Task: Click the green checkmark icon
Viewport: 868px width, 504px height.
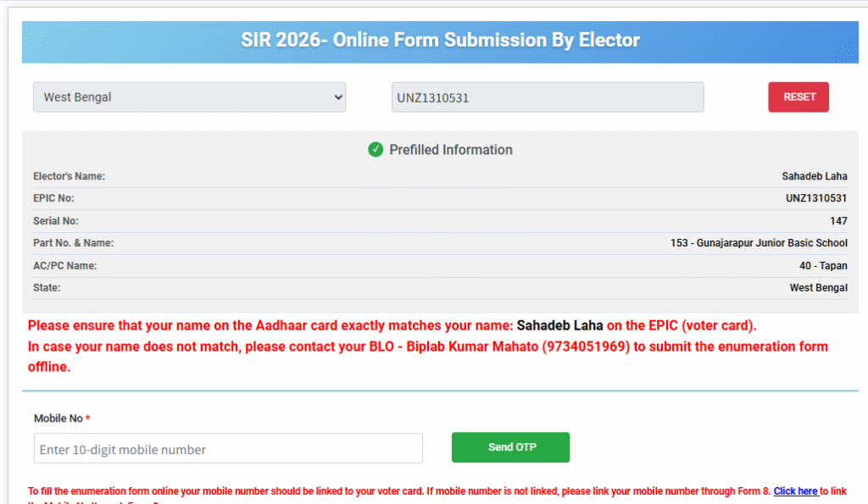Action: click(x=376, y=150)
